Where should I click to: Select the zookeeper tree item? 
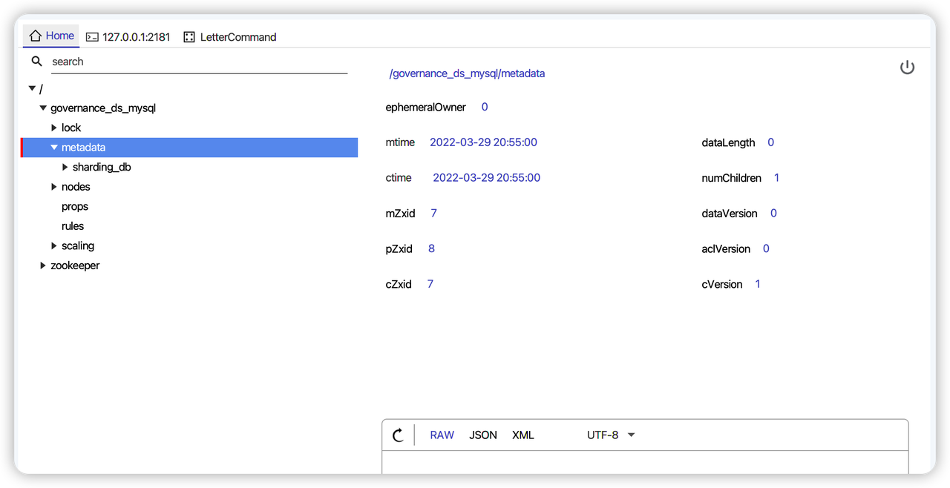click(75, 266)
